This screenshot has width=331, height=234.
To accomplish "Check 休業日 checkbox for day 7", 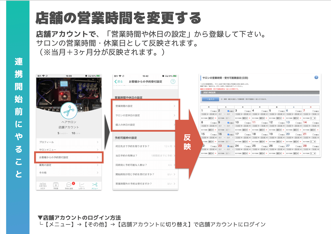I will [x=313, y=111].
